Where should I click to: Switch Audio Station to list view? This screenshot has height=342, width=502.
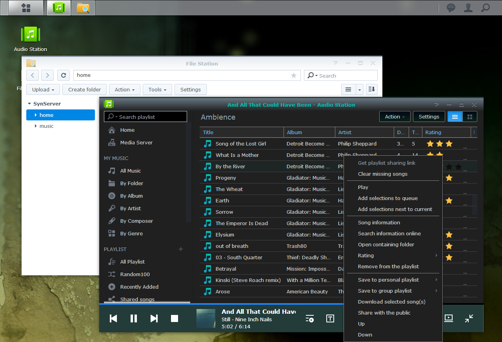(455, 116)
